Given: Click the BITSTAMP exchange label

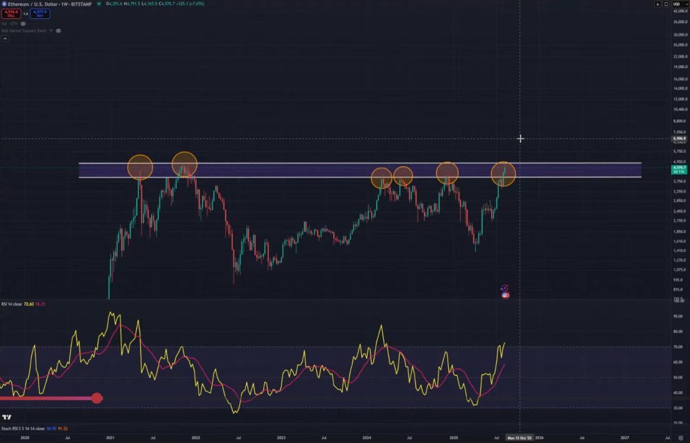Looking at the screenshot, I should (81, 4).
